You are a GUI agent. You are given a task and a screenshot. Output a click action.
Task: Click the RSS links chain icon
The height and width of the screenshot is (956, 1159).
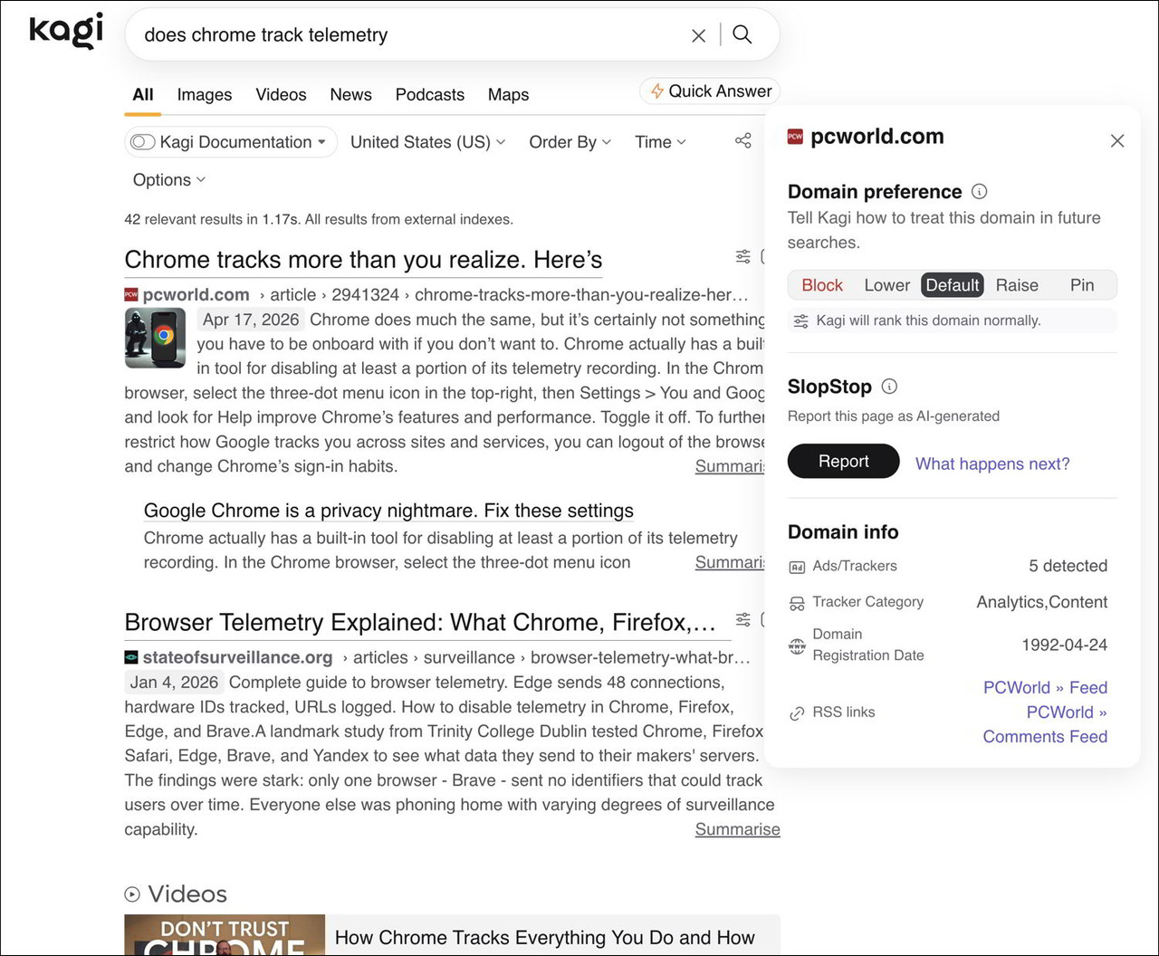797,713
